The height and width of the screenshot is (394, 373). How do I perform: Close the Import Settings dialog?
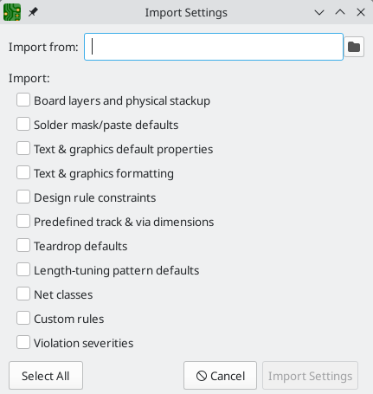pyautogui.click(x=361, y=12)
